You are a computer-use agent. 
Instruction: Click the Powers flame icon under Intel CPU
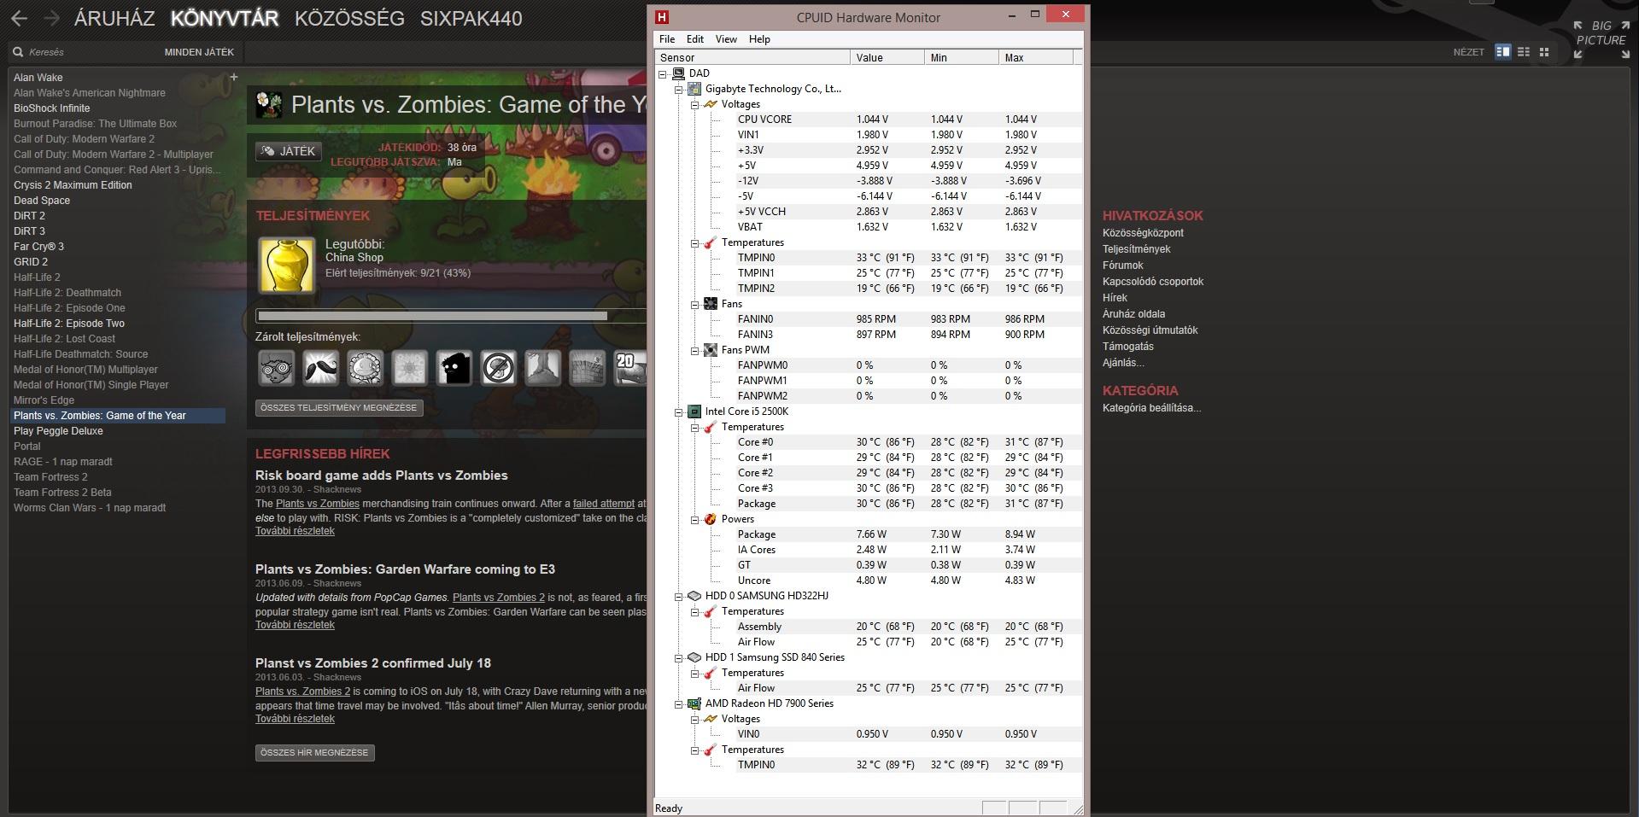tap(710, 519)
